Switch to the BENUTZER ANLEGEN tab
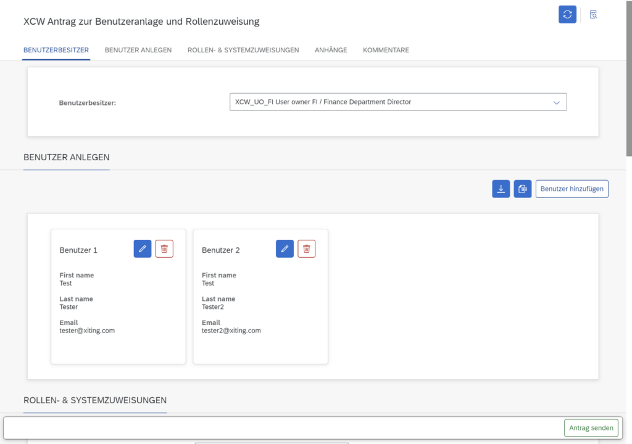 point(138,50)
